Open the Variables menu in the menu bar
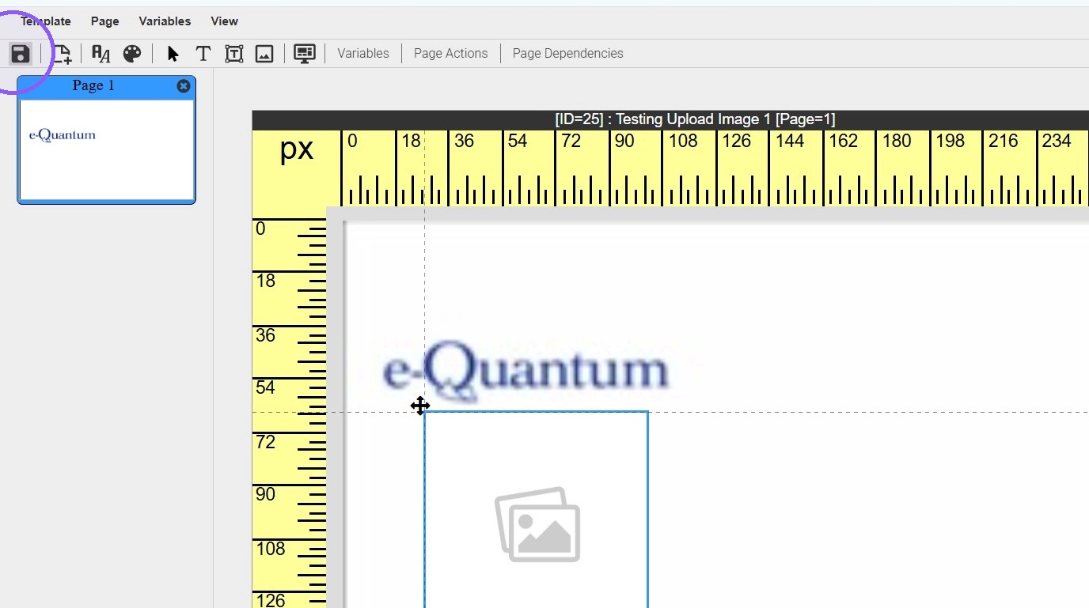Screen dimensions: 1089x608 click(165, 21)
